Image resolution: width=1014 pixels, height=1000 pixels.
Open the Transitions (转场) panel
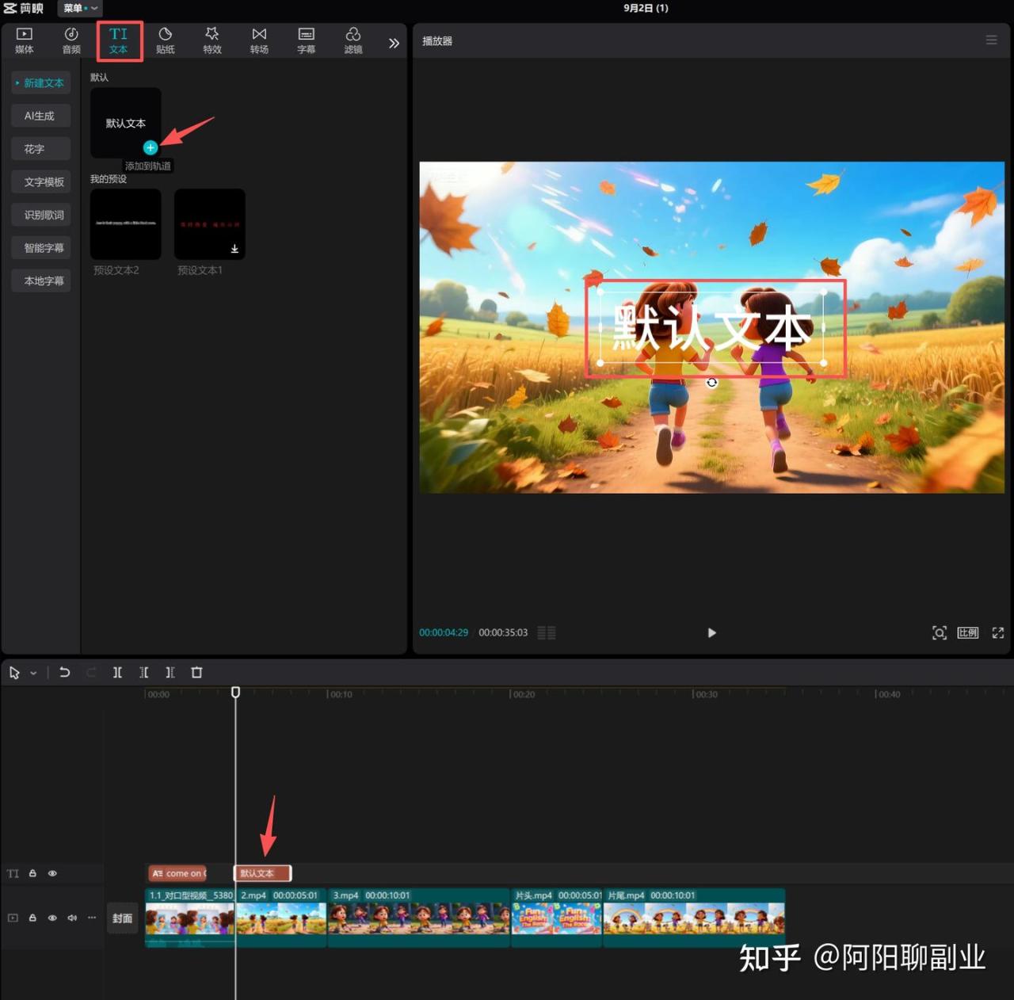tap(259, 40)
